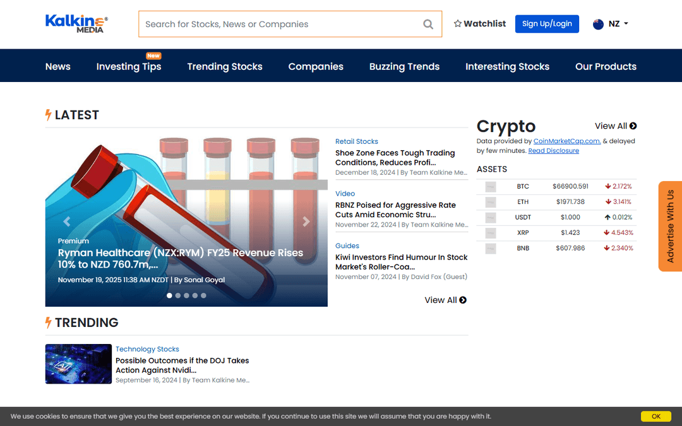682x426 pixels.
Task: Open the DOJ Nvidia outcomes article
Action: (182, 365)
